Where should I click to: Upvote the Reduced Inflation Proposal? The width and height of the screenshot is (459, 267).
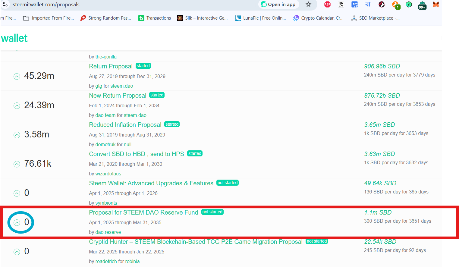pos(17,135)
